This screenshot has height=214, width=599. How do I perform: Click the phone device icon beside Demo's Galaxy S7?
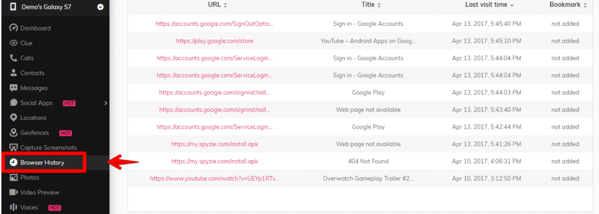13,7
